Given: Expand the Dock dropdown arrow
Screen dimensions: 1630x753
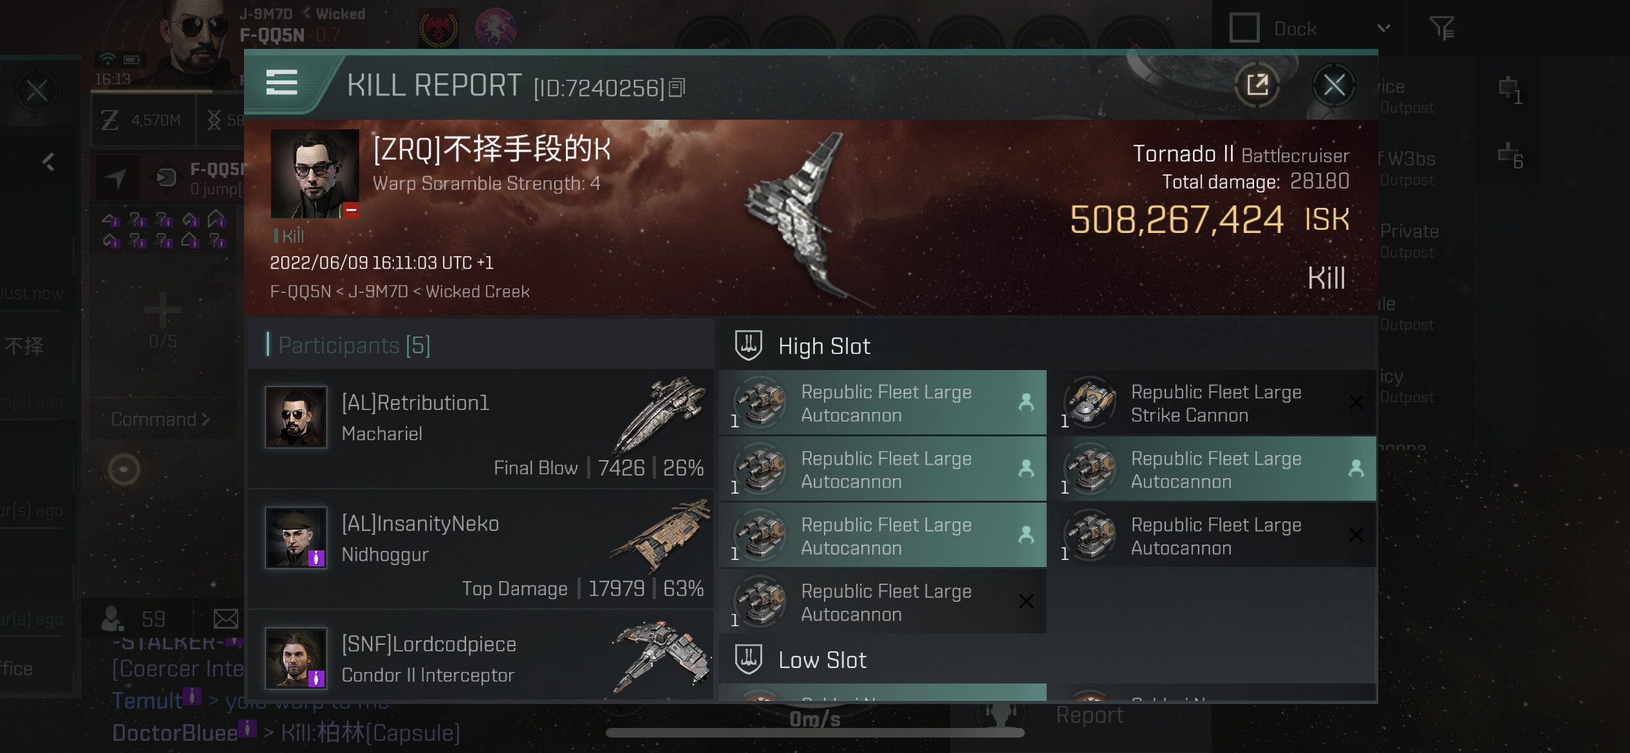Looking at the screenshot, I should pyautogui.click(x=1383, y=28).
